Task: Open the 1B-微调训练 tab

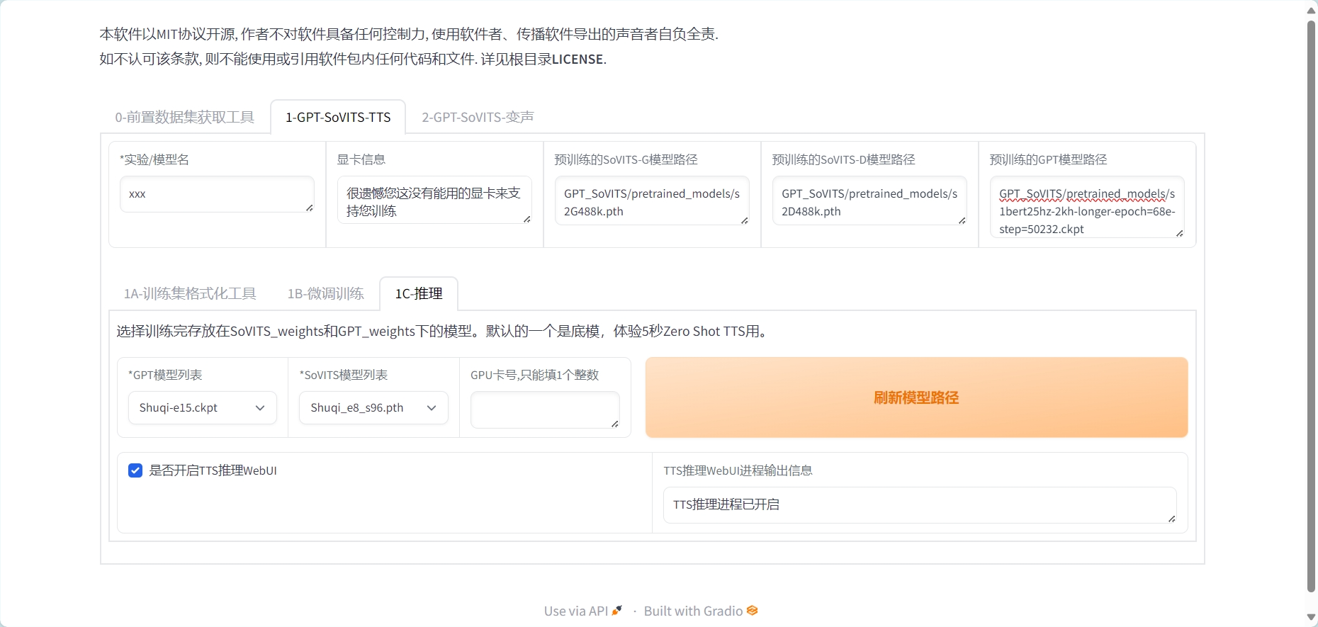Action: pos(325,293)
